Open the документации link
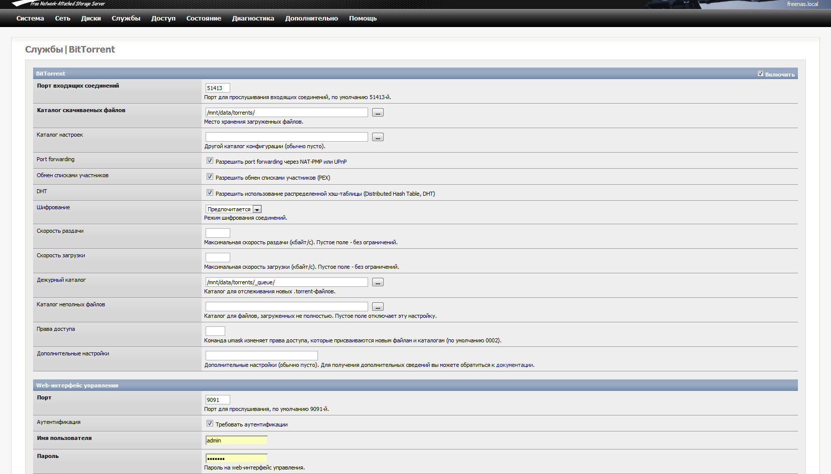The image size is (831, 474). [x=515, y=365]
